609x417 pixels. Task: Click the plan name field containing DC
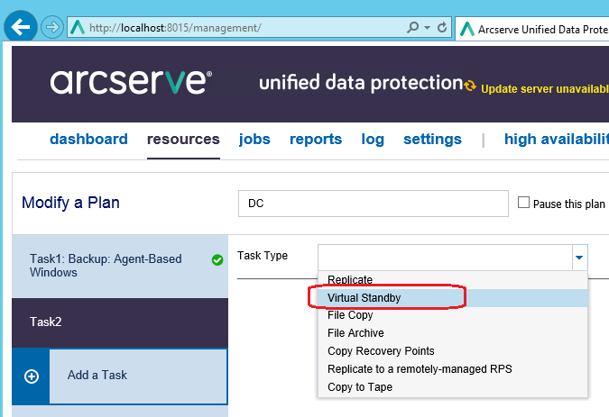tap(374, 204)
